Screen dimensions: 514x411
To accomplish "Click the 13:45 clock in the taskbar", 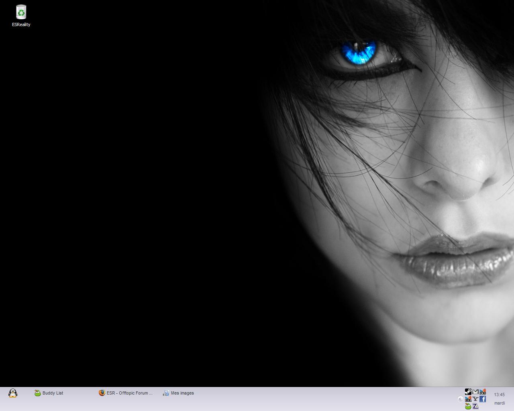I will coord(499,395).
